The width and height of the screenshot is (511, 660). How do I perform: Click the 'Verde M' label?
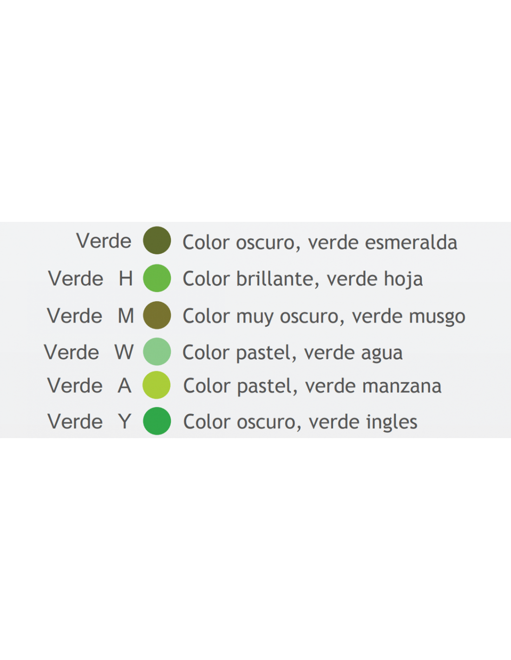pos(91,316)
